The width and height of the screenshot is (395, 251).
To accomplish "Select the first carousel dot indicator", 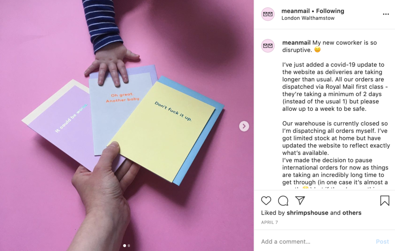I will 124,245.
